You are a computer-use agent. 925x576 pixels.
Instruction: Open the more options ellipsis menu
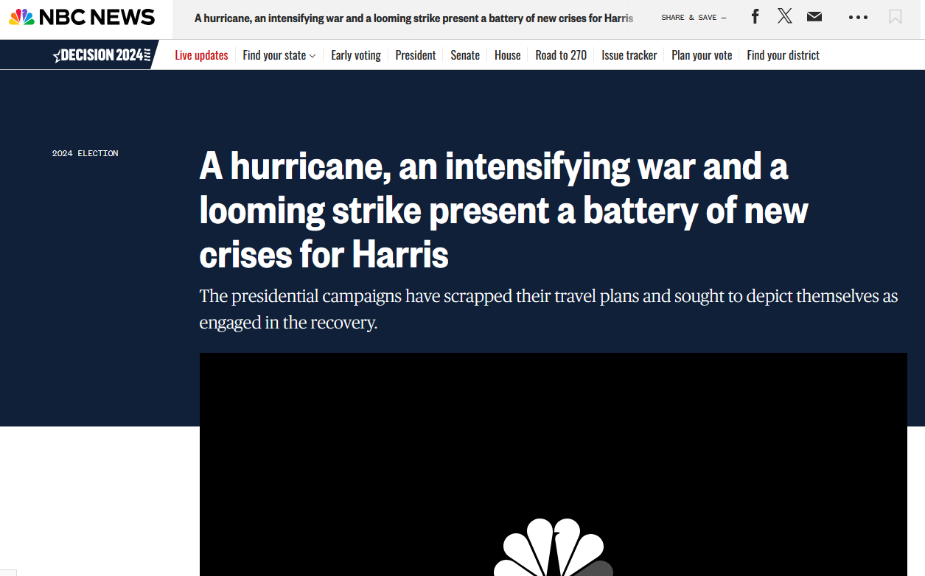pos(859,17)
